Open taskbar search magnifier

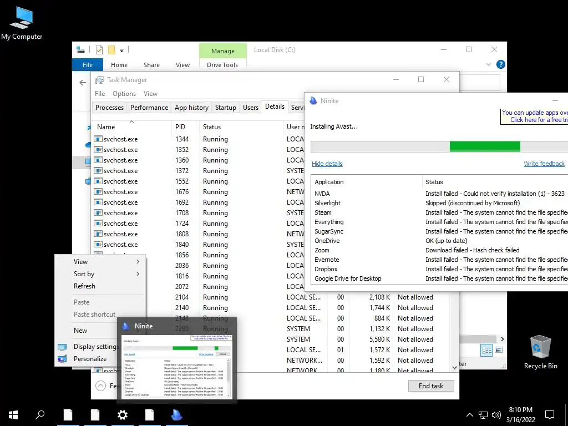pyautogui.click(x=40, y=415)
